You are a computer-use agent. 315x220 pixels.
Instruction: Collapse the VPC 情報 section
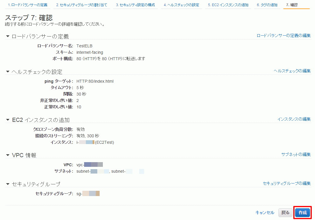(8, 155)
